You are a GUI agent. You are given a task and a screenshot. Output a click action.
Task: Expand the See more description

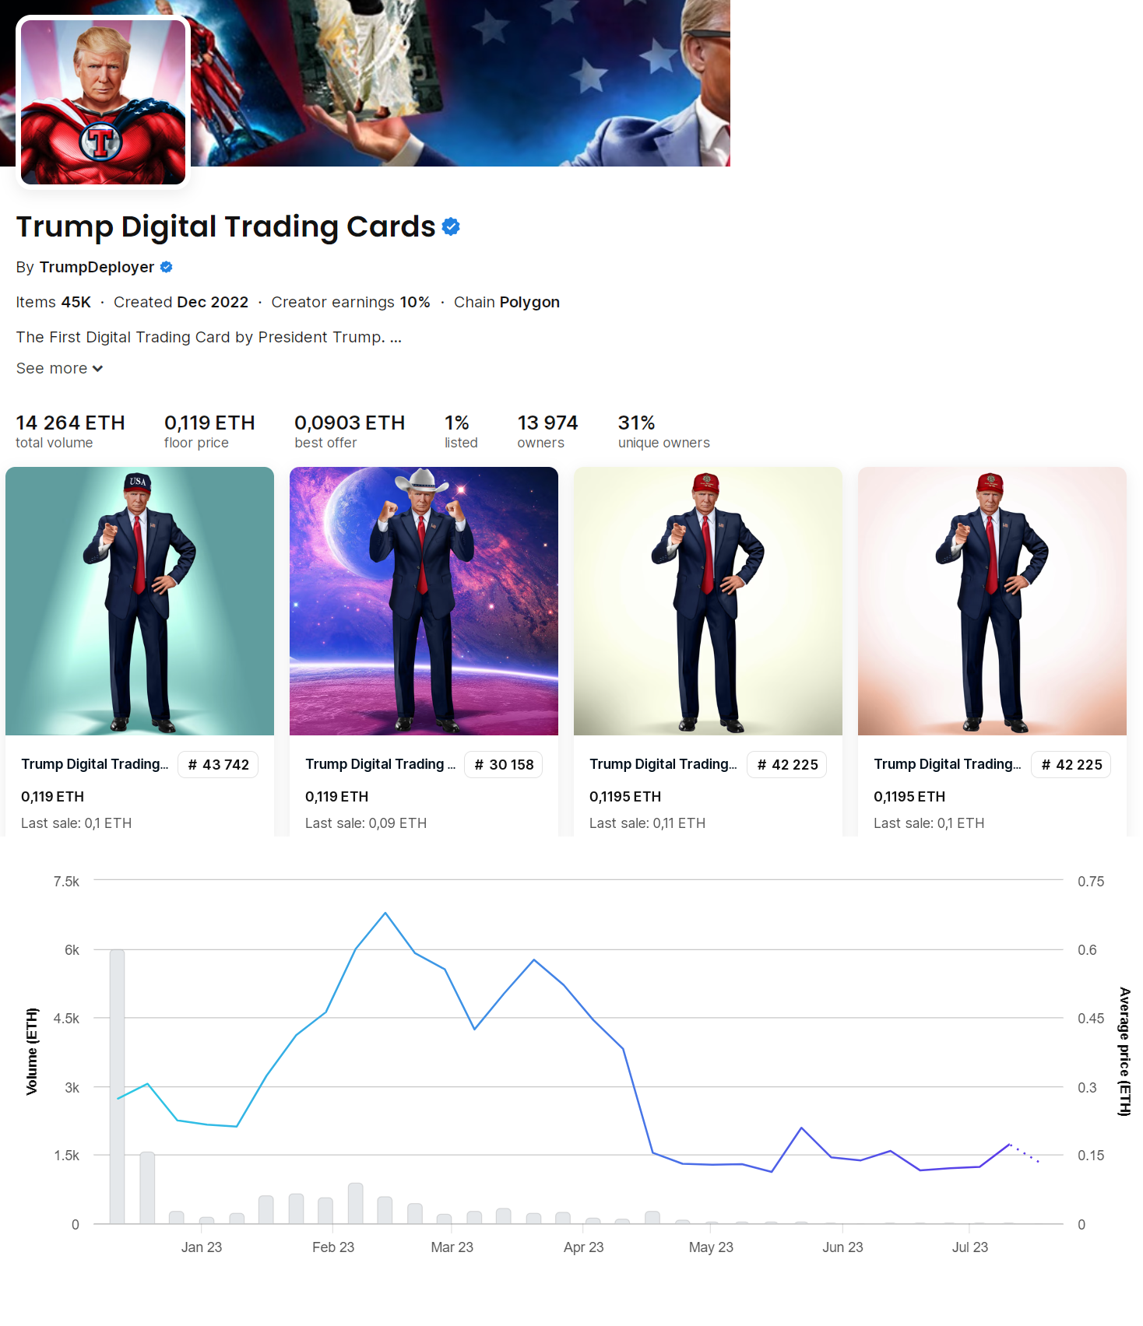[x=59, y=368]
